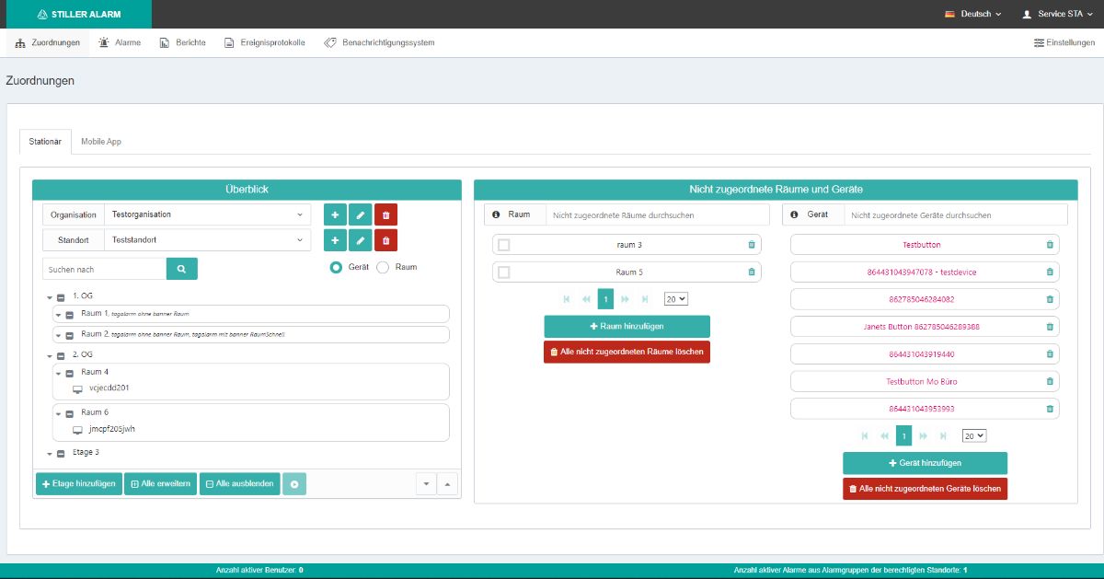Remove device 'Testbutton Mo Büro' with trash icon
The width and height of the screenshot is (1104, 579).
pyautogui.click(x=1050, y=381)
